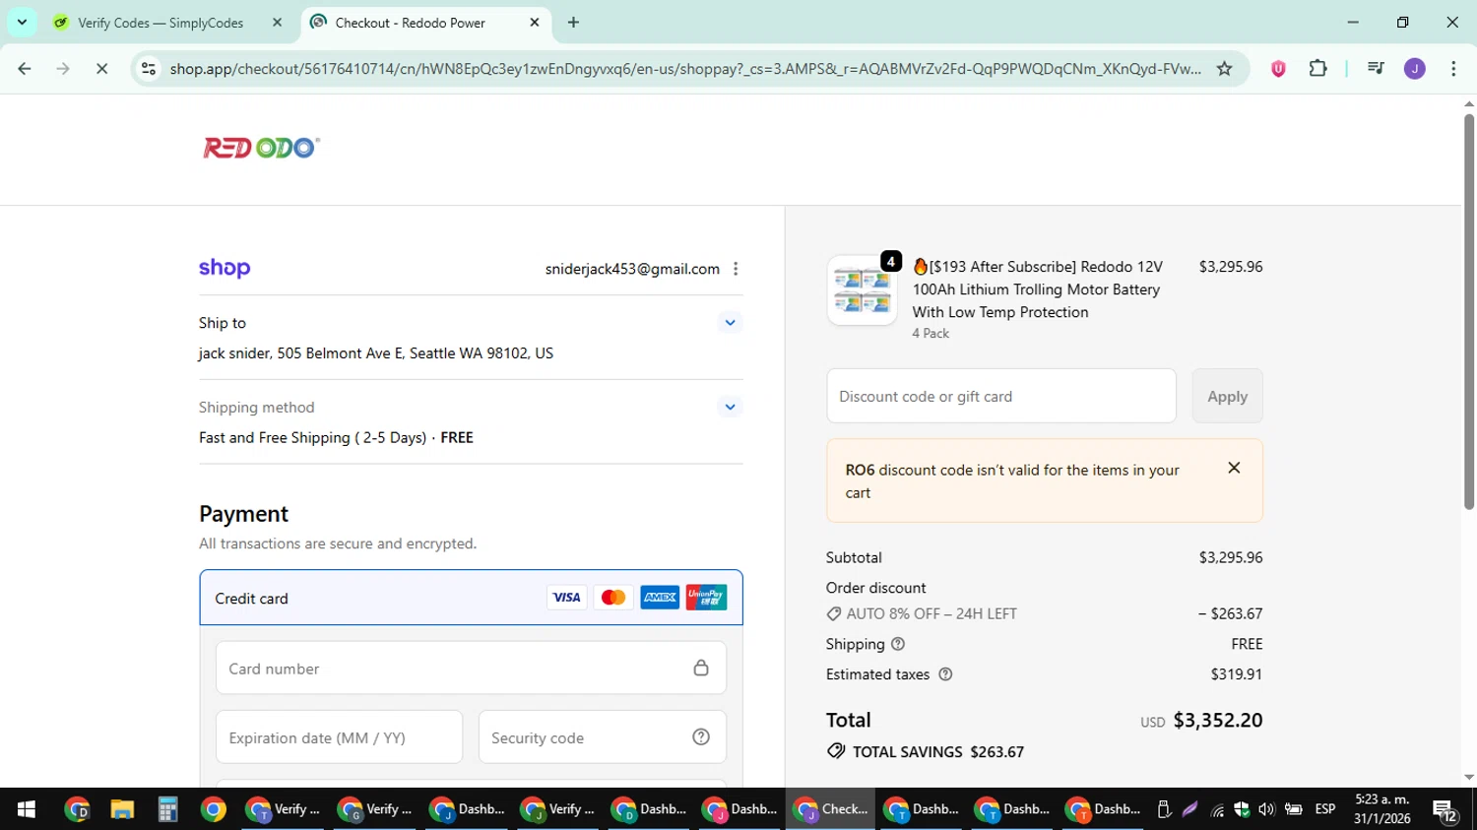Open the media controls icon
The image size is (1477, 830).
1376,69
